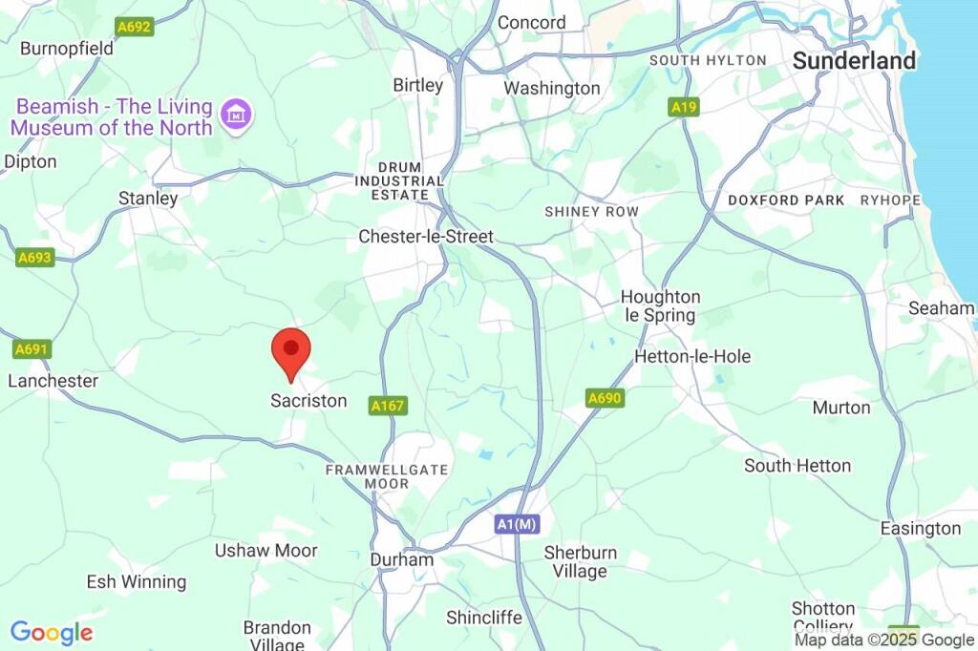The height and width of the screenshot is (651, 978).
Task: Click the Map data ©2025 Google text
Action: (x=883, y=640)
